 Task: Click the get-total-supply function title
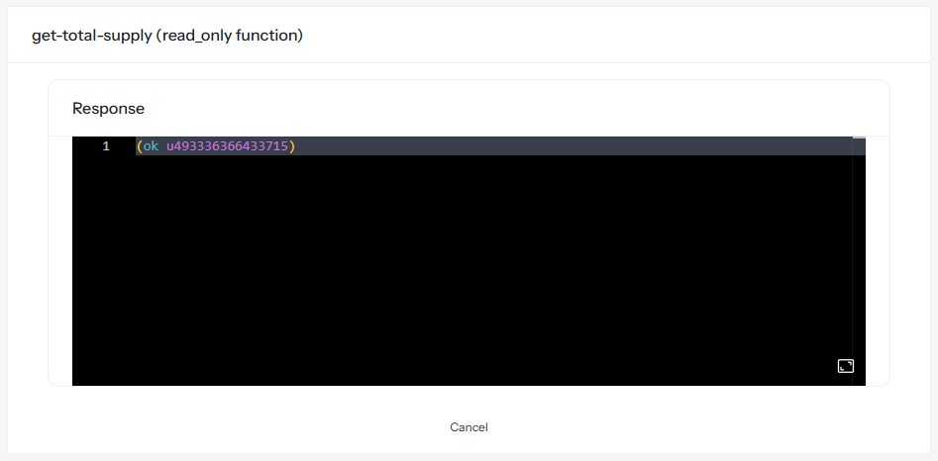pyautogui.click(x=167, y=36)
